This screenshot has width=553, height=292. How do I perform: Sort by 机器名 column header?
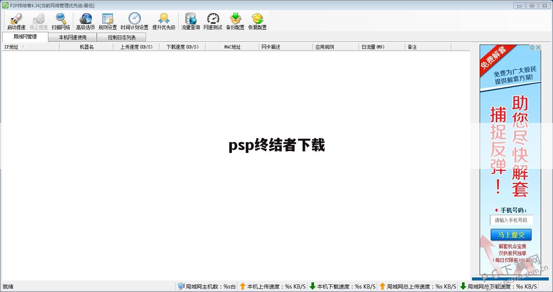[86, 47]
